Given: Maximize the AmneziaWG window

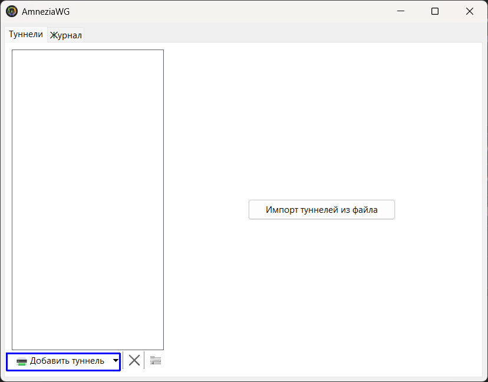Looking at the screenshot, I should 435,12.
